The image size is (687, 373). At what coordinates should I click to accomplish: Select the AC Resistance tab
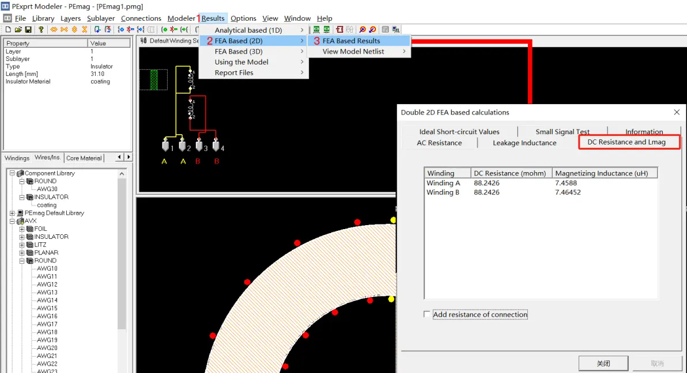[439, 143]
